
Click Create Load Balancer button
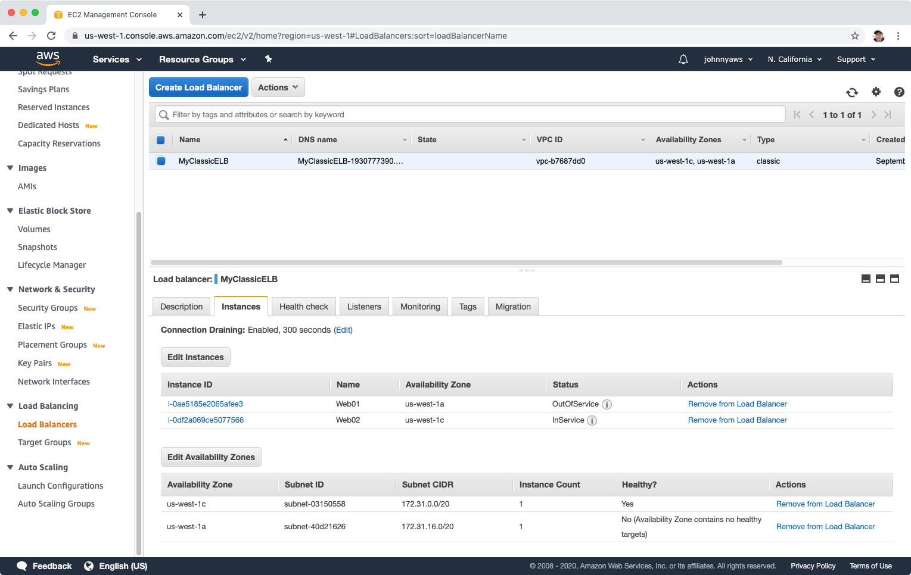[x=198, y=87]
